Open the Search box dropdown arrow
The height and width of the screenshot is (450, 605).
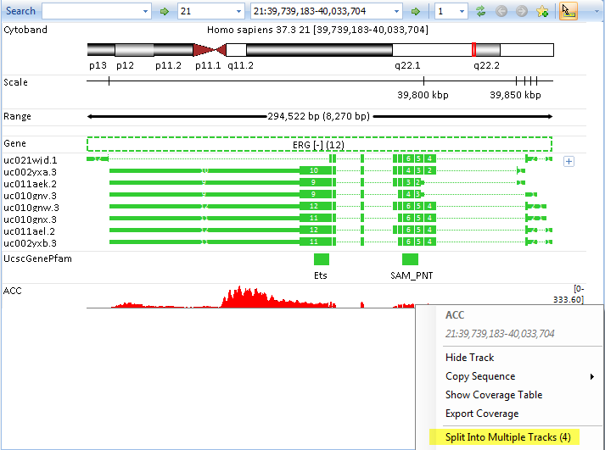point(145,12)
